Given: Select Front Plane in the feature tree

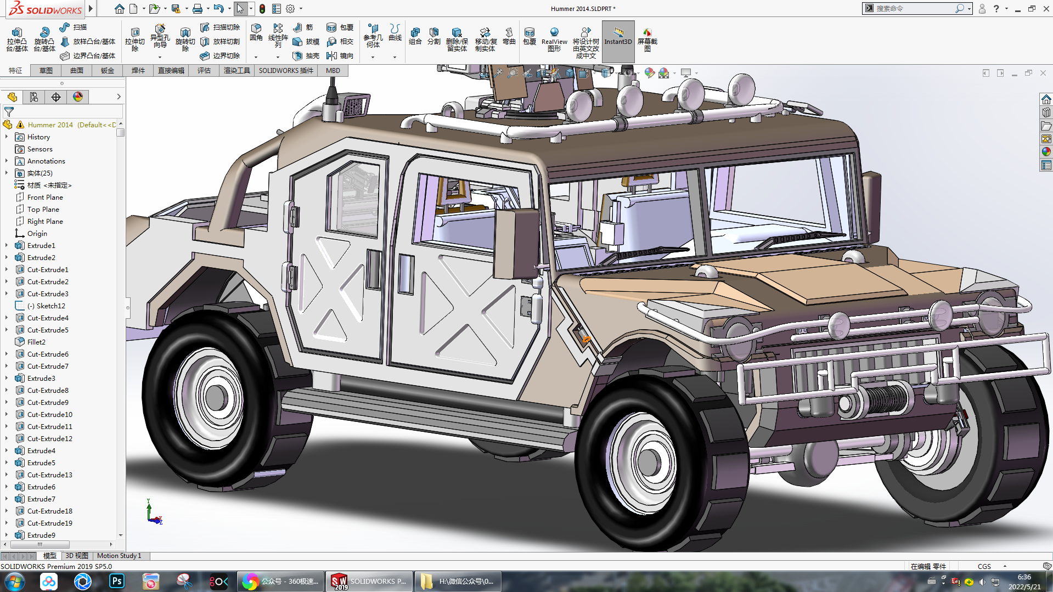Looking at the screenshot, I should tap(45, 197).
